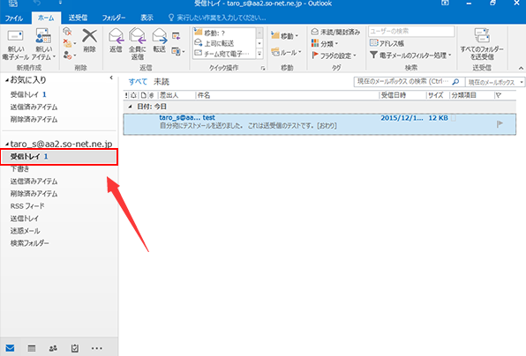Switch to the 送受信 tab

point(78,18)
